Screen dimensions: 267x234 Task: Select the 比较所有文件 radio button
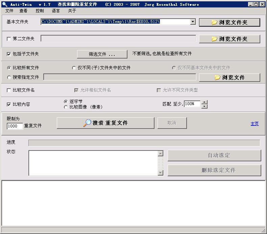[9, 68]
